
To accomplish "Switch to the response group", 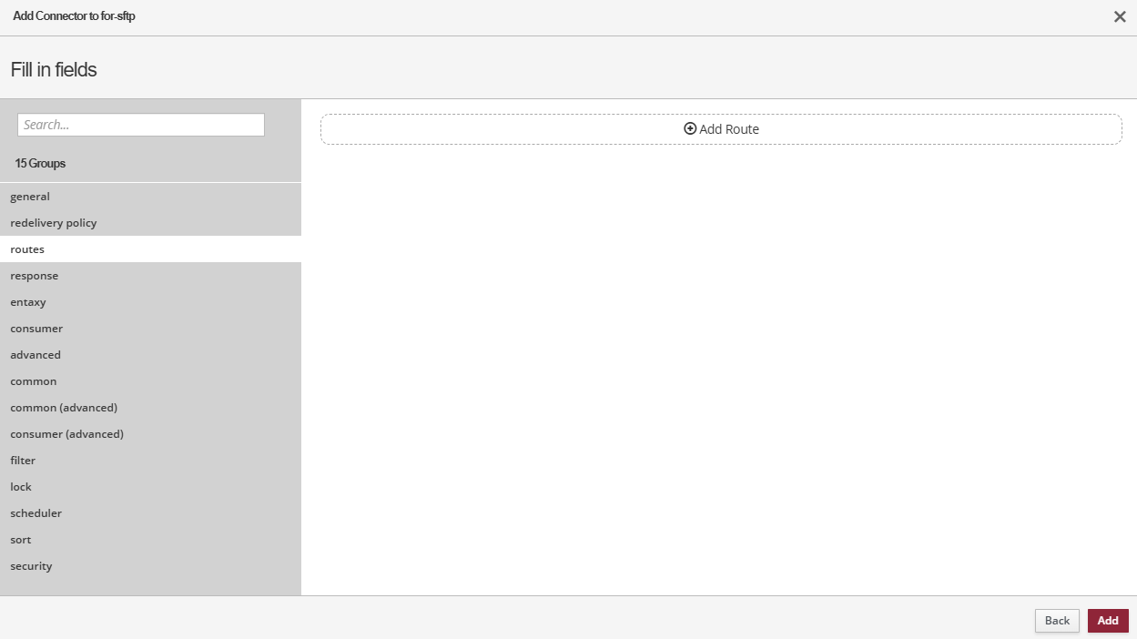I will (35, 276).
